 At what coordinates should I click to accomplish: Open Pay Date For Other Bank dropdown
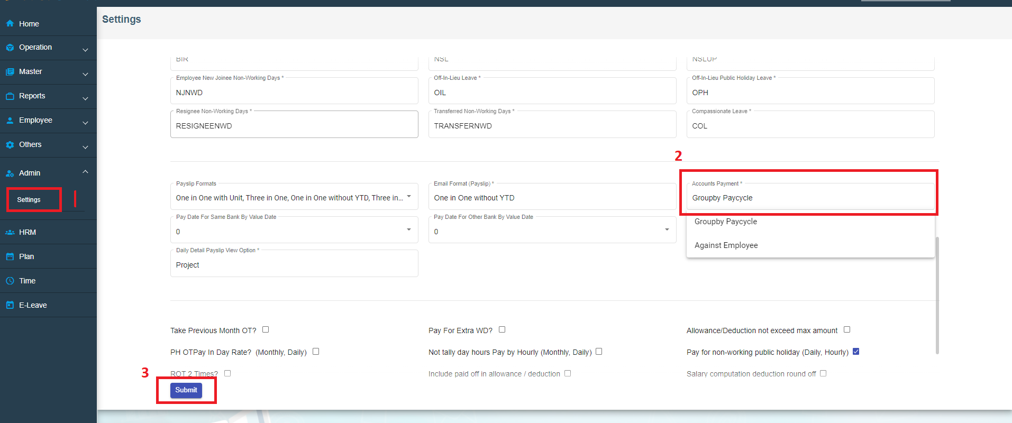point(552,231)
